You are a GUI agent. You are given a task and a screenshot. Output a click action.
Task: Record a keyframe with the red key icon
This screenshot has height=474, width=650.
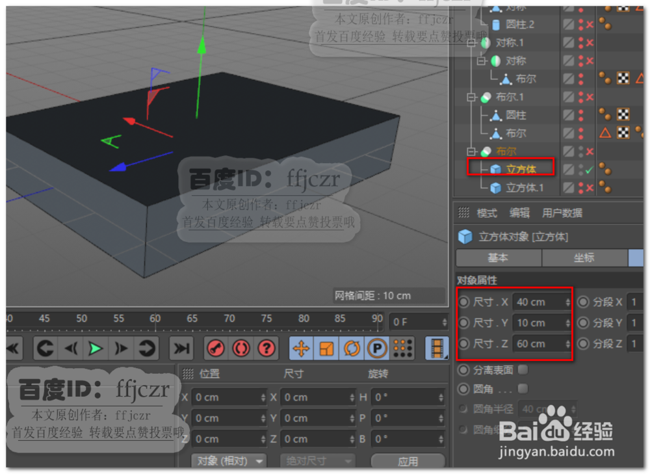pyautogui.click(x=216, y=348)
